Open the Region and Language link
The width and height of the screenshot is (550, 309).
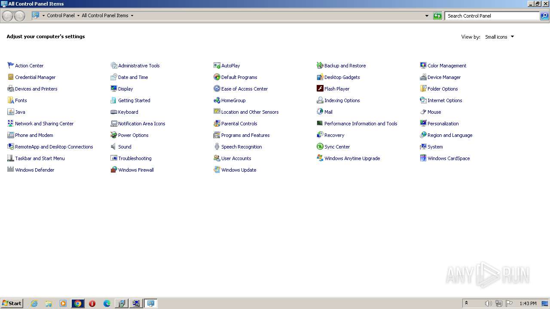click(450, 135)
